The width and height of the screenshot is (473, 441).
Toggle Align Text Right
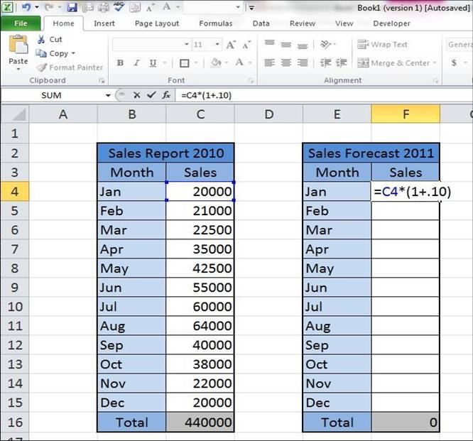tap(303, 62)
